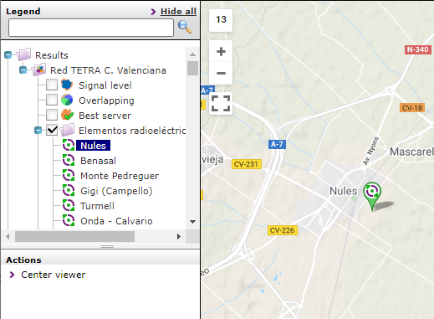Select Benasal in the legend tree

click(98, 161)
